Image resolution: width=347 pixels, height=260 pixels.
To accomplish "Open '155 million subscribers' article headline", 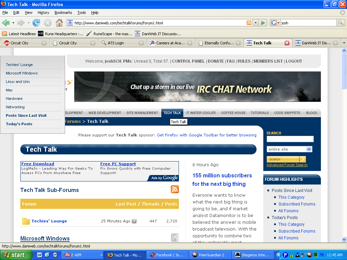I will [x=222, y=180].
